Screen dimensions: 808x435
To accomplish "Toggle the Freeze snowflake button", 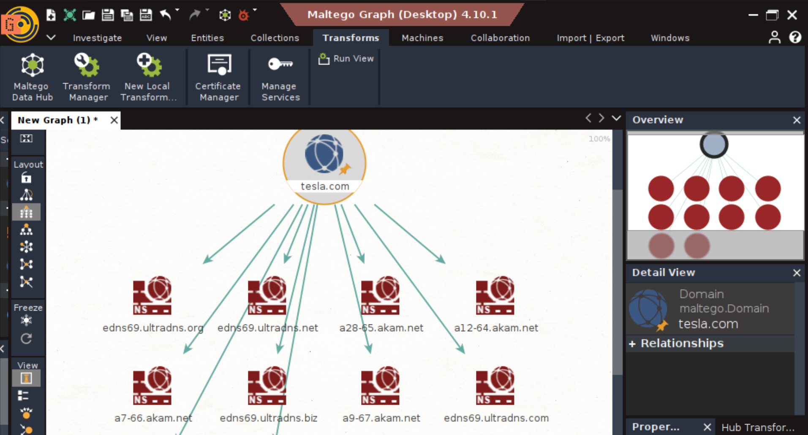I will point(26,321).
